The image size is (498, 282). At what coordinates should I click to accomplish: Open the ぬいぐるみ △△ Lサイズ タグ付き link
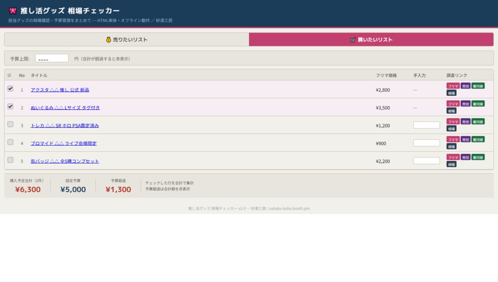click(x=65, y=107)
